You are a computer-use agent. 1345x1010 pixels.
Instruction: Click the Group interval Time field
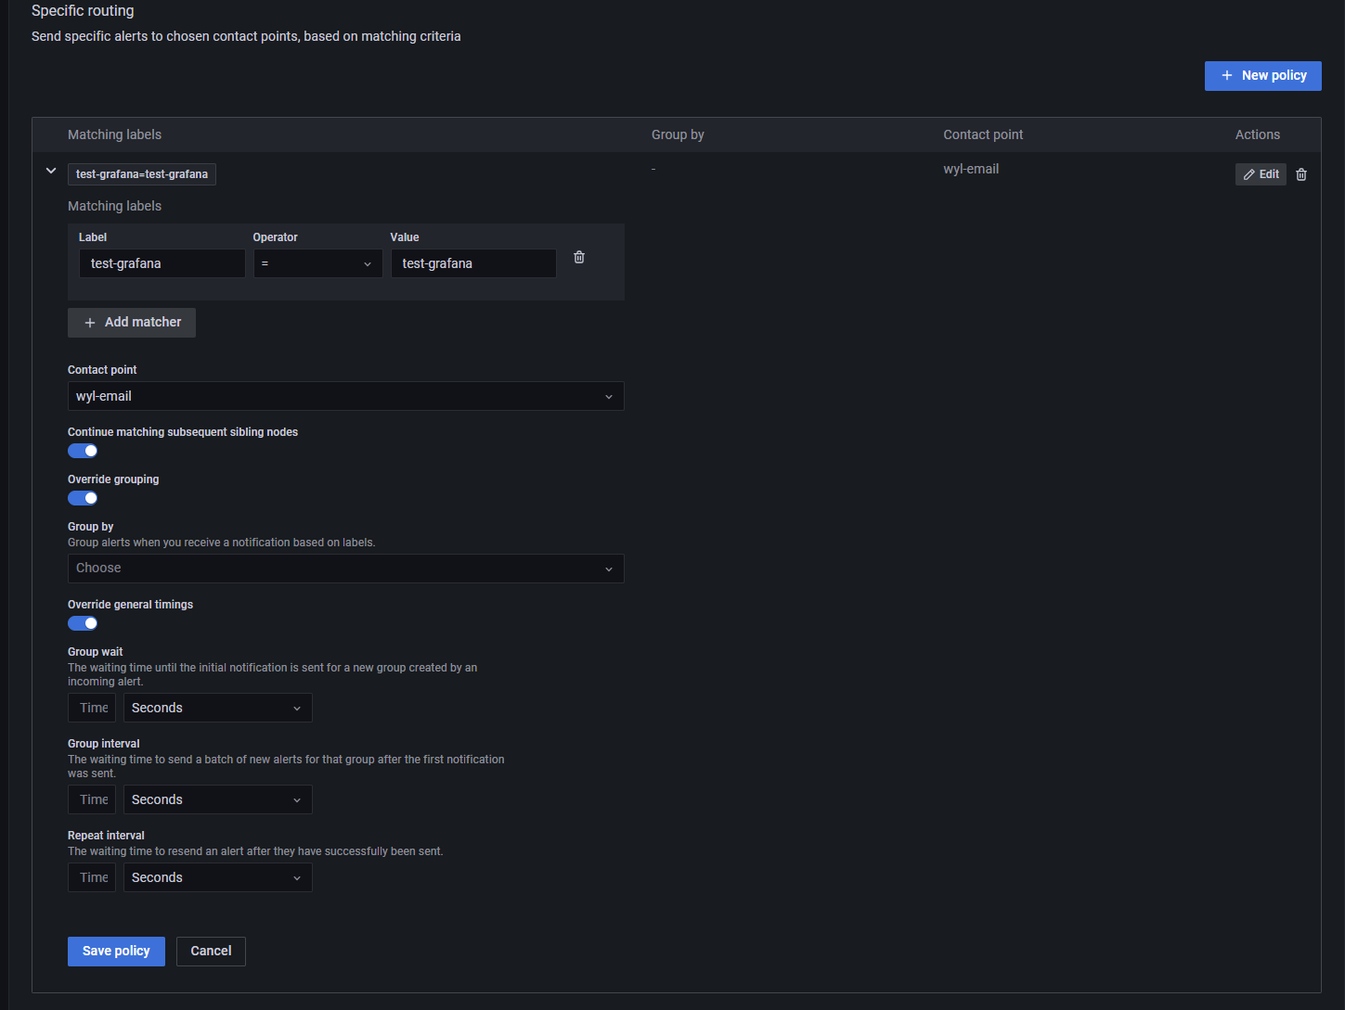pos(92,799)
